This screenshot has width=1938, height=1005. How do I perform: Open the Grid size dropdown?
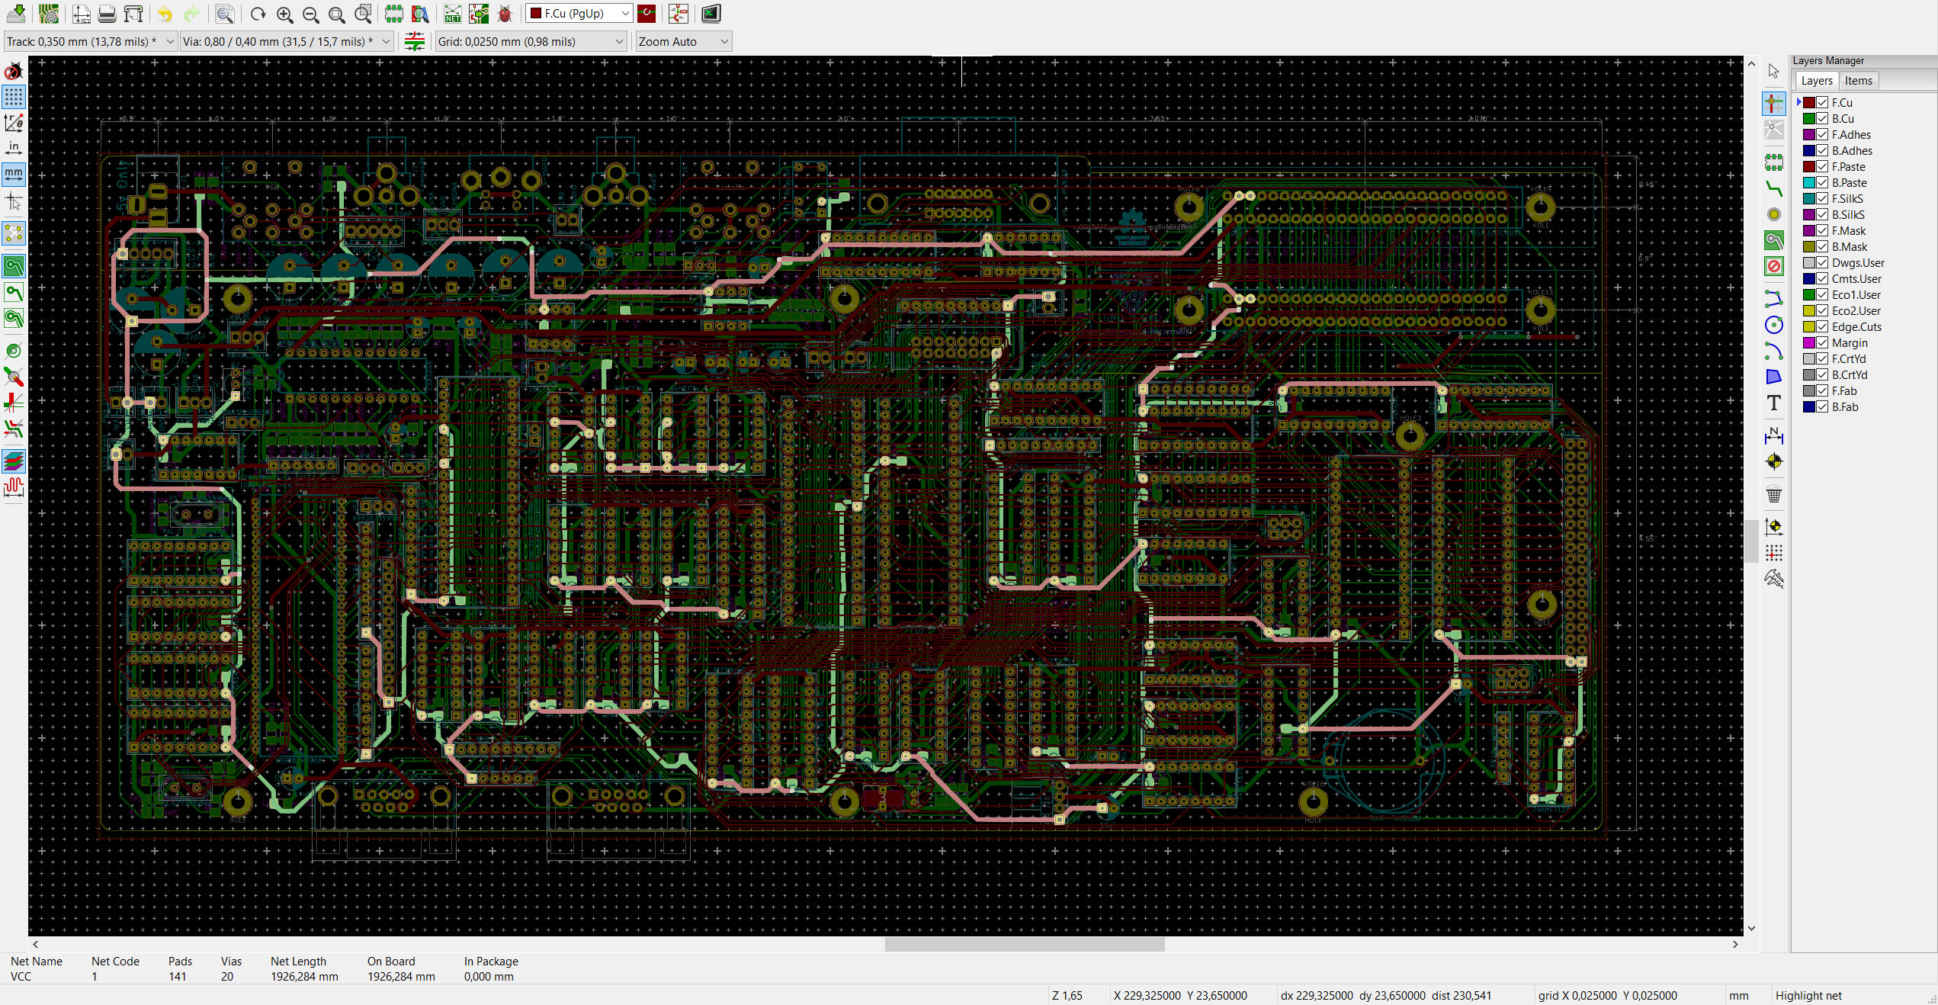(531, 42)
